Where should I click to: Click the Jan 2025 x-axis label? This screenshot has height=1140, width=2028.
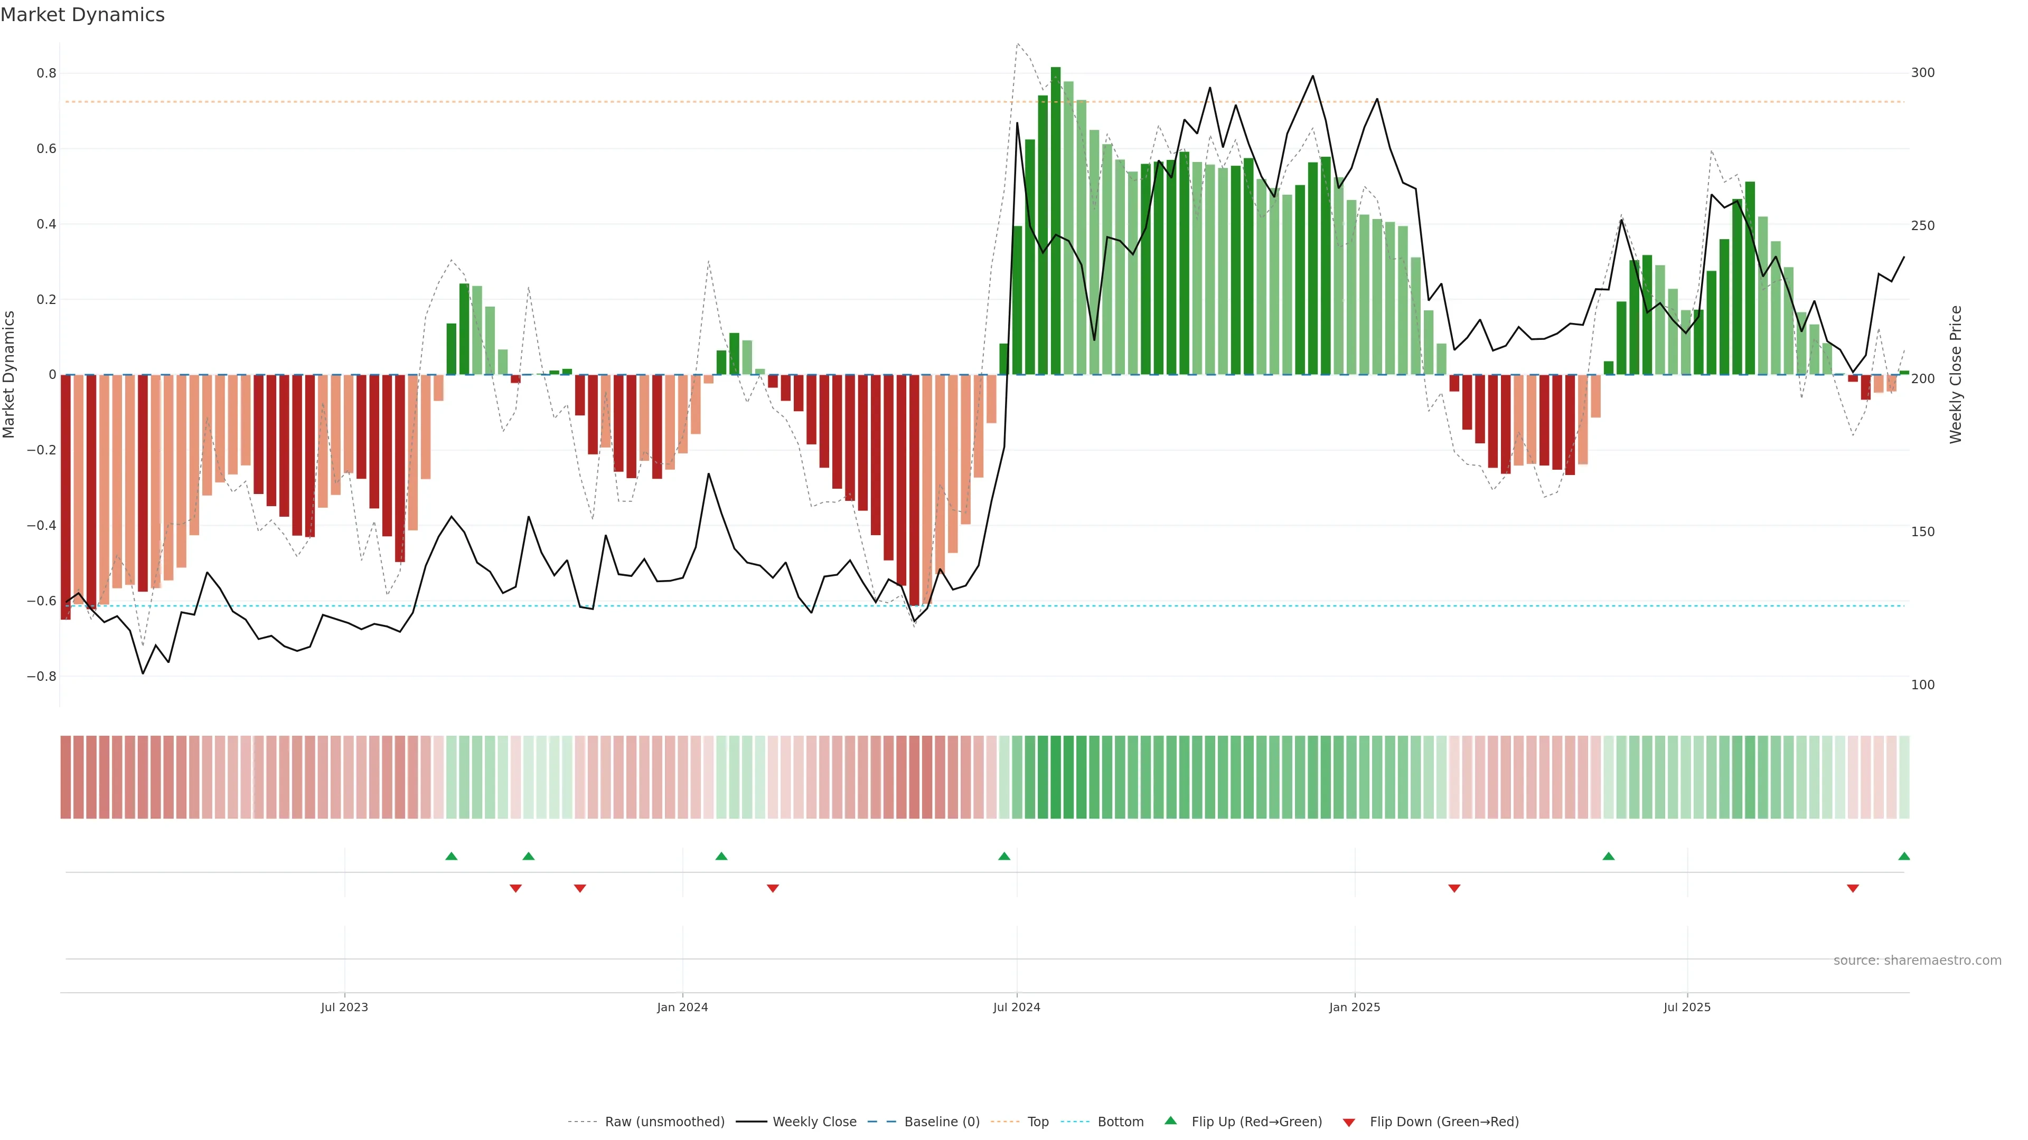click(x=1354, y=1007)
